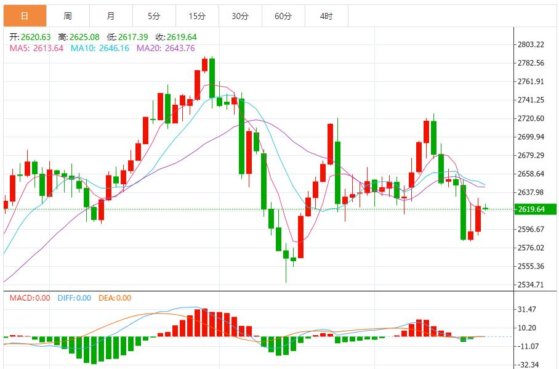Select the active daily 日 tab
Screen dimensions: 559x369
[x=25, y=16]
